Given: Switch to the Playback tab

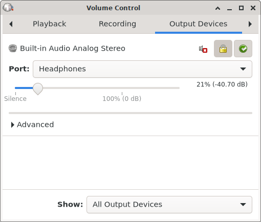Looking at the screenshot, I should point(50,24).
